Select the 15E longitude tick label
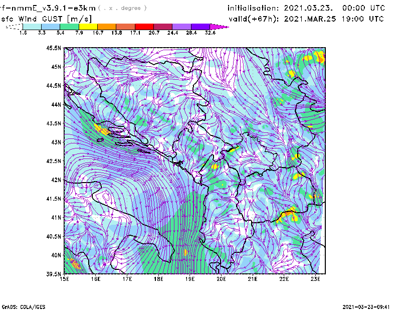This screenshot has height=310, width=401. coord(64,279)
